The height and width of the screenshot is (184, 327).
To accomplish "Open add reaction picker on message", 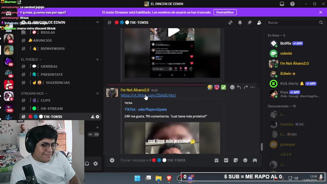I will 232,87.
